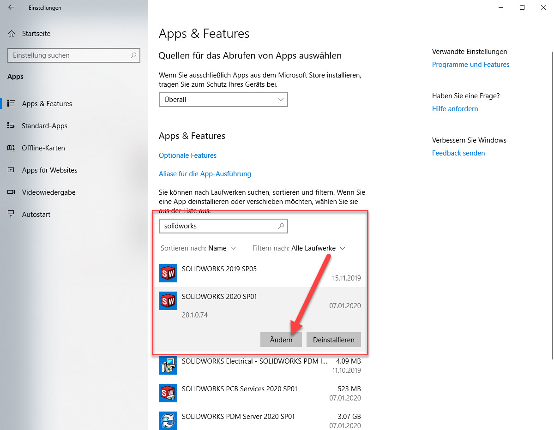Click the SOLIDWORKS Electrical PDM installer icon

pyautogui.click(x=168, y=365)
